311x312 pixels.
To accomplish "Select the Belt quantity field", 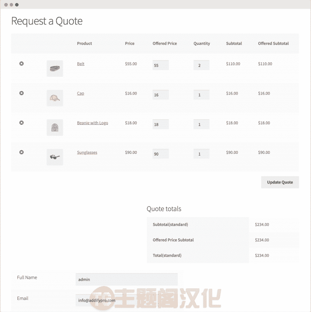I will 201,65.
